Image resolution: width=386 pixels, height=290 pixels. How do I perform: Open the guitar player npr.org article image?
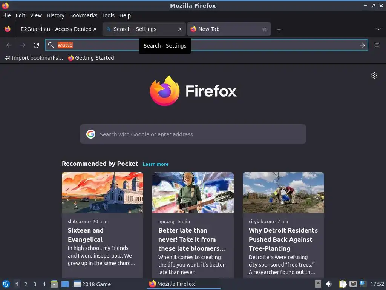pyautogui.click(x=193, y=193)
